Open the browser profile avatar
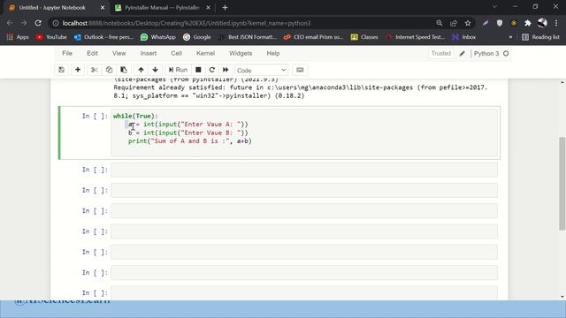 542,23
